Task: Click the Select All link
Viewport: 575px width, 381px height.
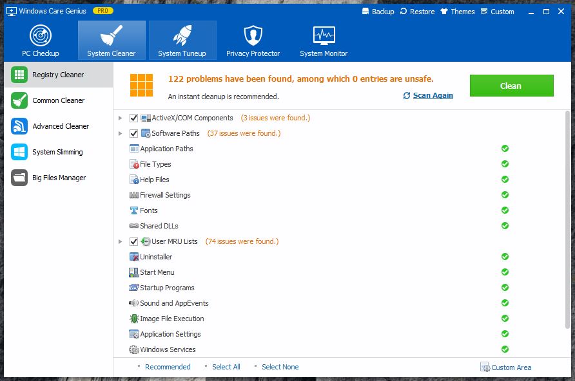Action: point(226,367)
